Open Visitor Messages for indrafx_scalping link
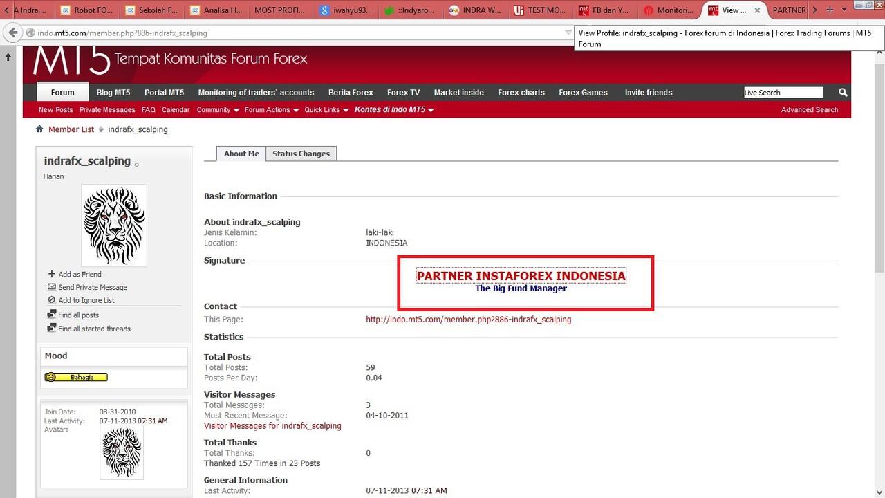This screenshot has width=885, height=498. (272, 426)
